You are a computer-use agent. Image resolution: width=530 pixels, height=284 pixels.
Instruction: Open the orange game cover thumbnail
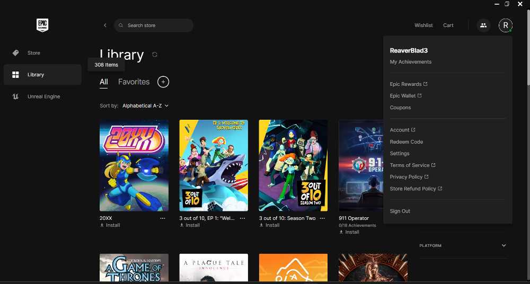(x=293, y=268)
